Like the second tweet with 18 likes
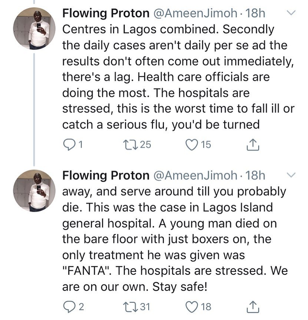 [192, 307]
